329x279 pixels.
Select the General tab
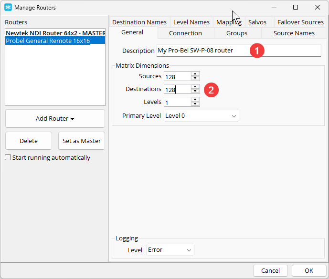[132, 32]
